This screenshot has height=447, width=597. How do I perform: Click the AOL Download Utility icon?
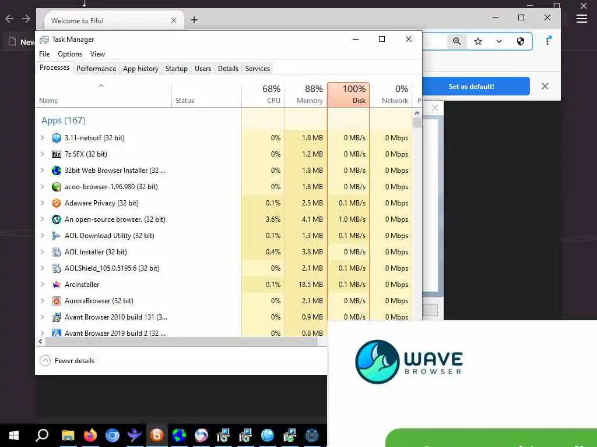point(57,236)
